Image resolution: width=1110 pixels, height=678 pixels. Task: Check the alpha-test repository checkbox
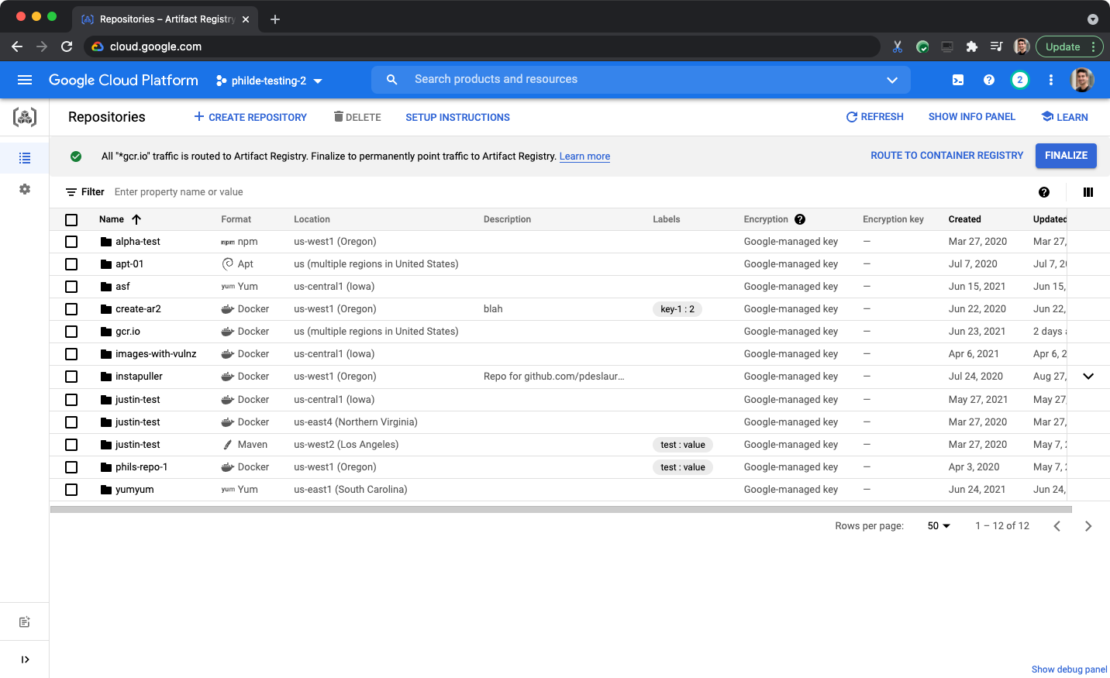pyautogui.click(x=71, y=242)
